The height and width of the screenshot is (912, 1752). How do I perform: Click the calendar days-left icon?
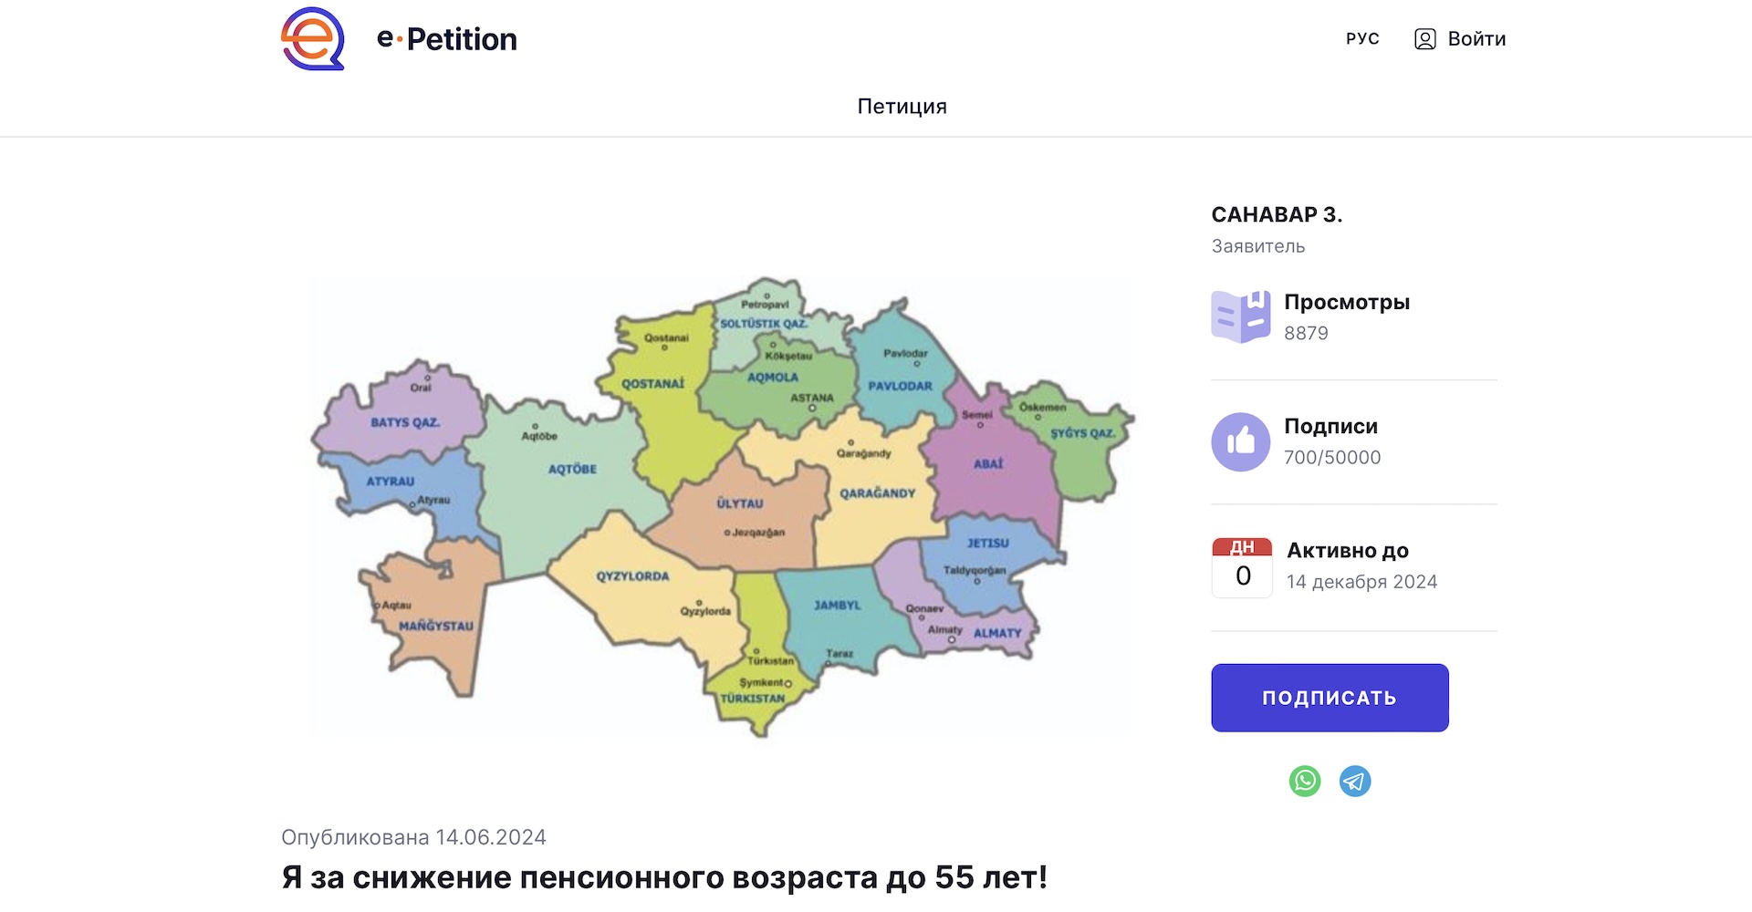[x=1241, y=566]
